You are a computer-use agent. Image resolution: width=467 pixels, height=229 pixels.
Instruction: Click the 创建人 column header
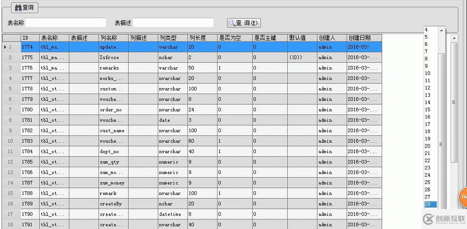click(332, 38)
